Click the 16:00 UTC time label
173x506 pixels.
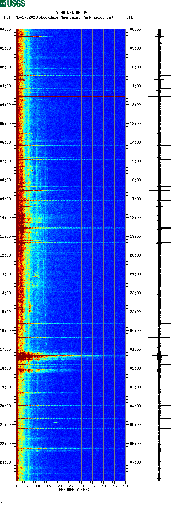[135, 180]
